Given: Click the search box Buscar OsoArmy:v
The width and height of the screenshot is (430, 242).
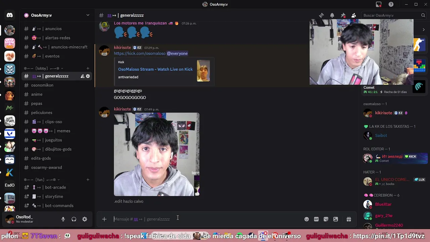Looking at the screenshot, I should (394, 15).
